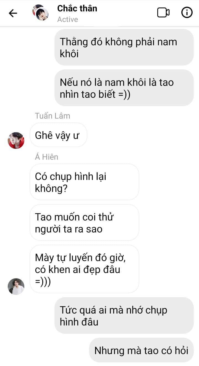
Task: Open Á Hiên's white-shirt avatar
Action: 16,286
